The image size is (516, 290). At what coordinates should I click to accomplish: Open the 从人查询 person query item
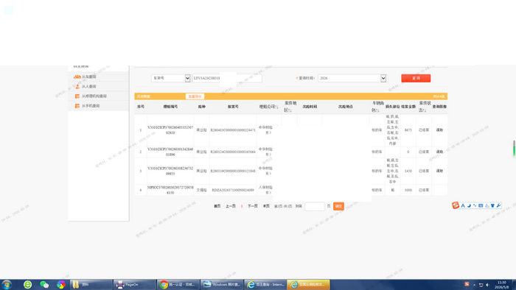(89, 87)
